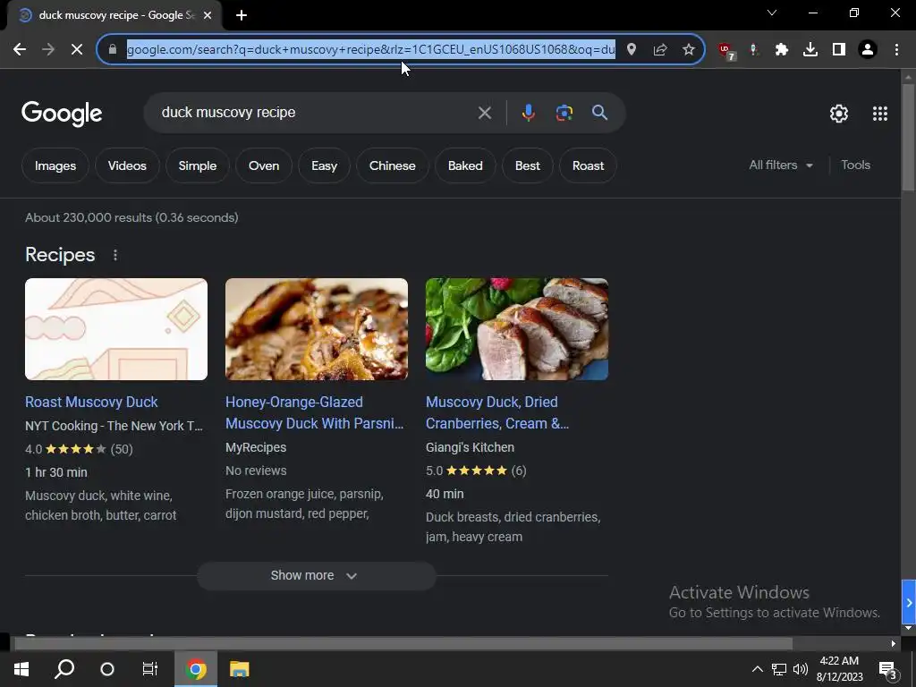Expand All filters dropdown
The height and width of the screenshot is (687, 916).
coord(780,165)
